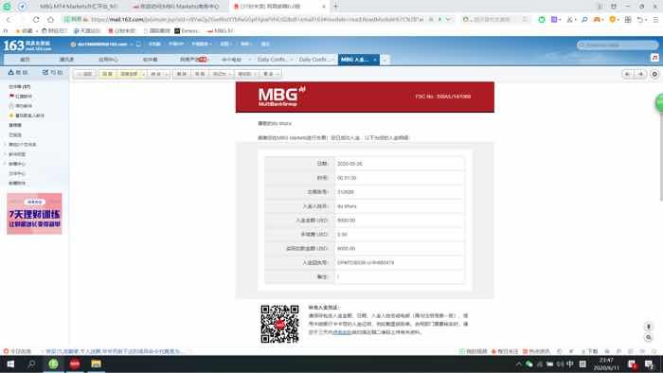663x373 pixels.
Task: Click the zoom magnifier icon at bottom right
Action: pyautogui.click(x=649, y=338)
